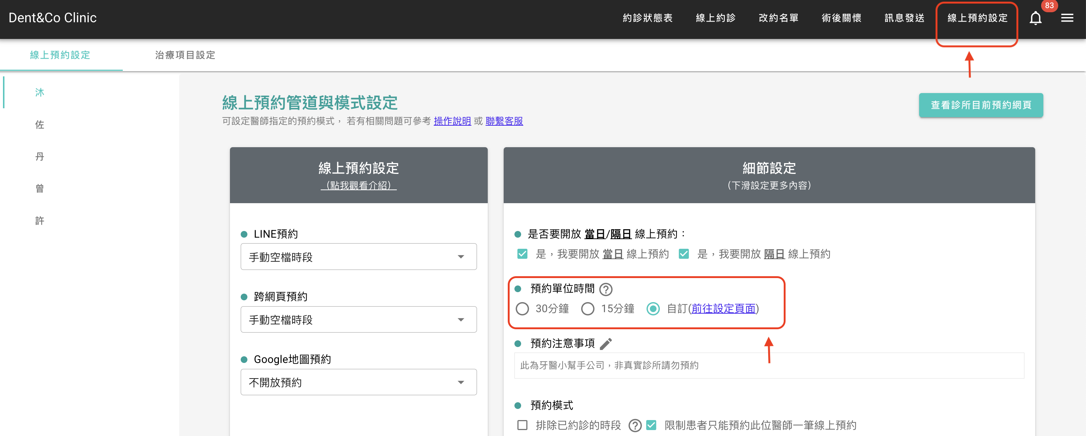Image resolution: width=1086 pixels, height=436 pixels.
Task: Toggle 隔日 online booking checkbox
Action: click(684, 254)
